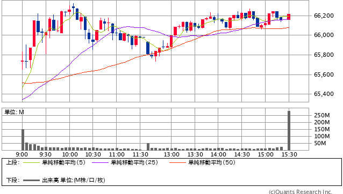This screenshot has width=343, height=194.
Task: Click the green 単純移動平均(5) legend line
Action: tap(31, 162)
